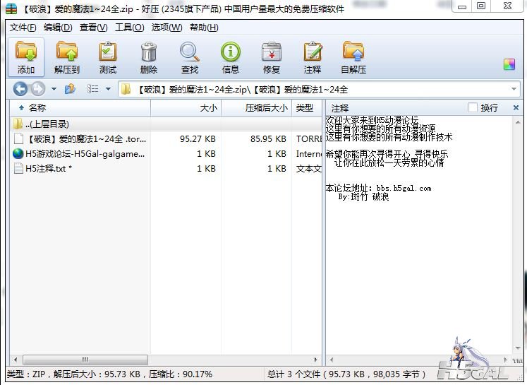This screenshot has width=527, height=385.
Task: Select the H5注释.txt file
Action: coord(48,169)
